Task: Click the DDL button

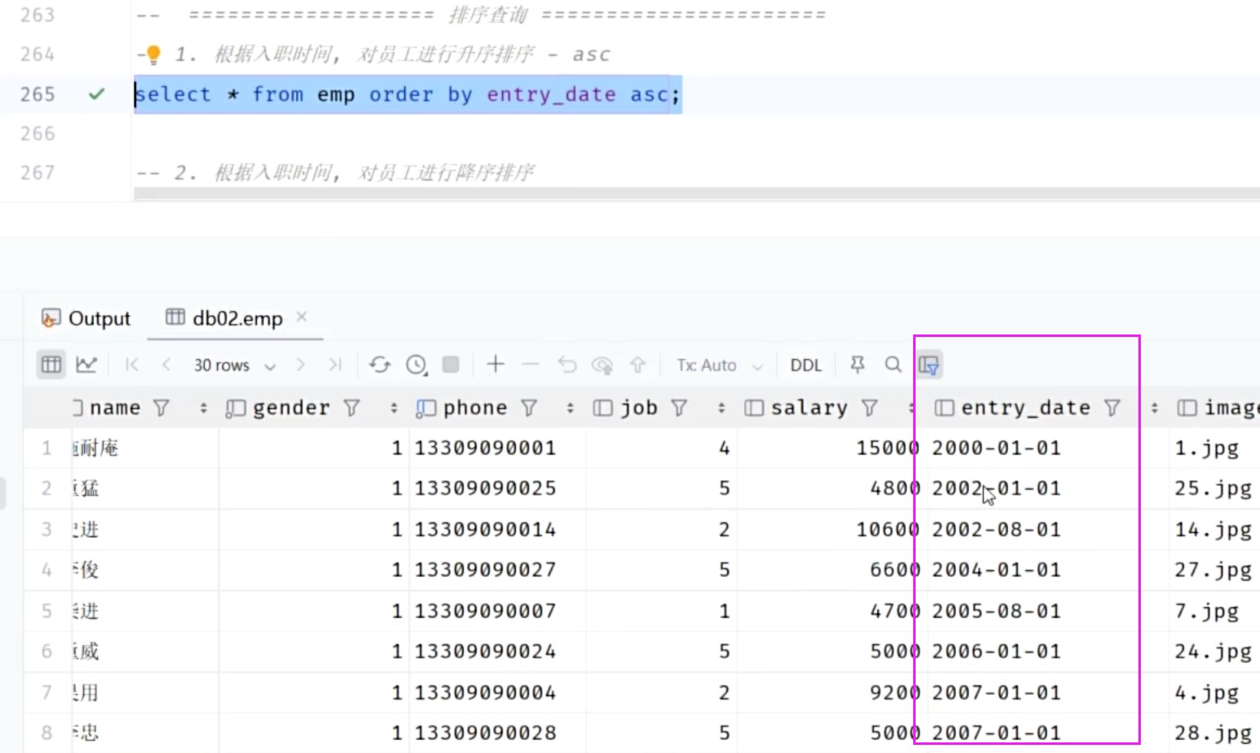Action: [x=805, y=365]
